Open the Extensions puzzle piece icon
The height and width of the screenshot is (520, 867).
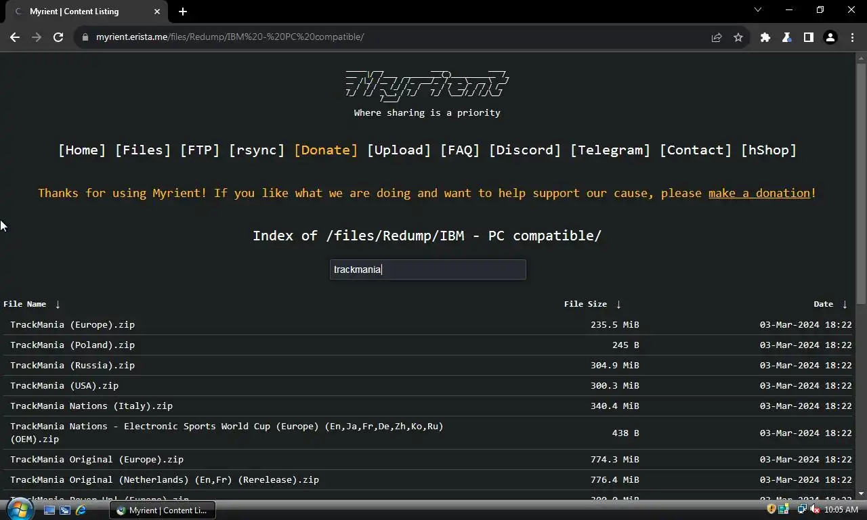765,37
